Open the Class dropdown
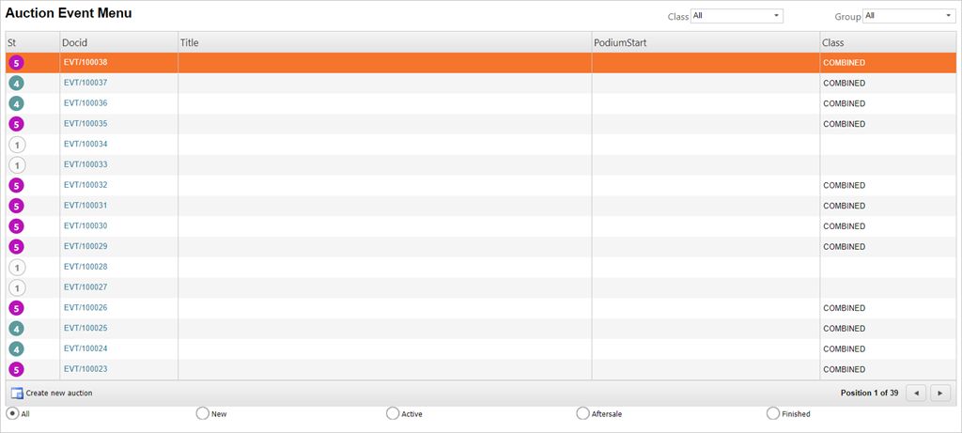 click(737, 16)
